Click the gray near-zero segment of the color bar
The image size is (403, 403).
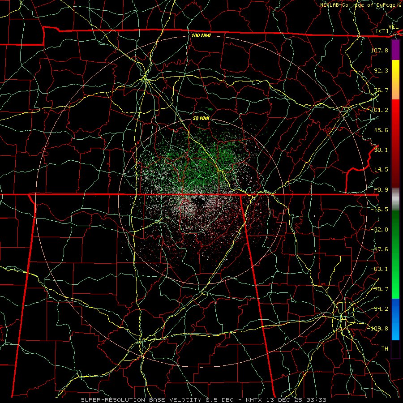(395, 199)
